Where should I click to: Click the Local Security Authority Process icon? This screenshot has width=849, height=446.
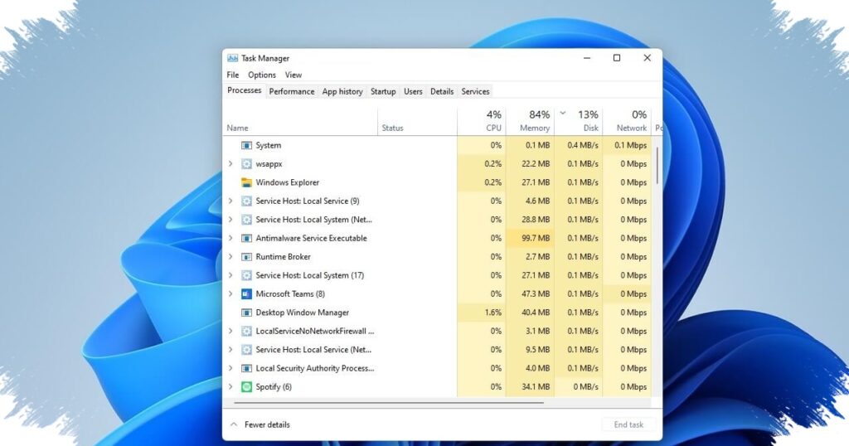[x=246, y=368]
